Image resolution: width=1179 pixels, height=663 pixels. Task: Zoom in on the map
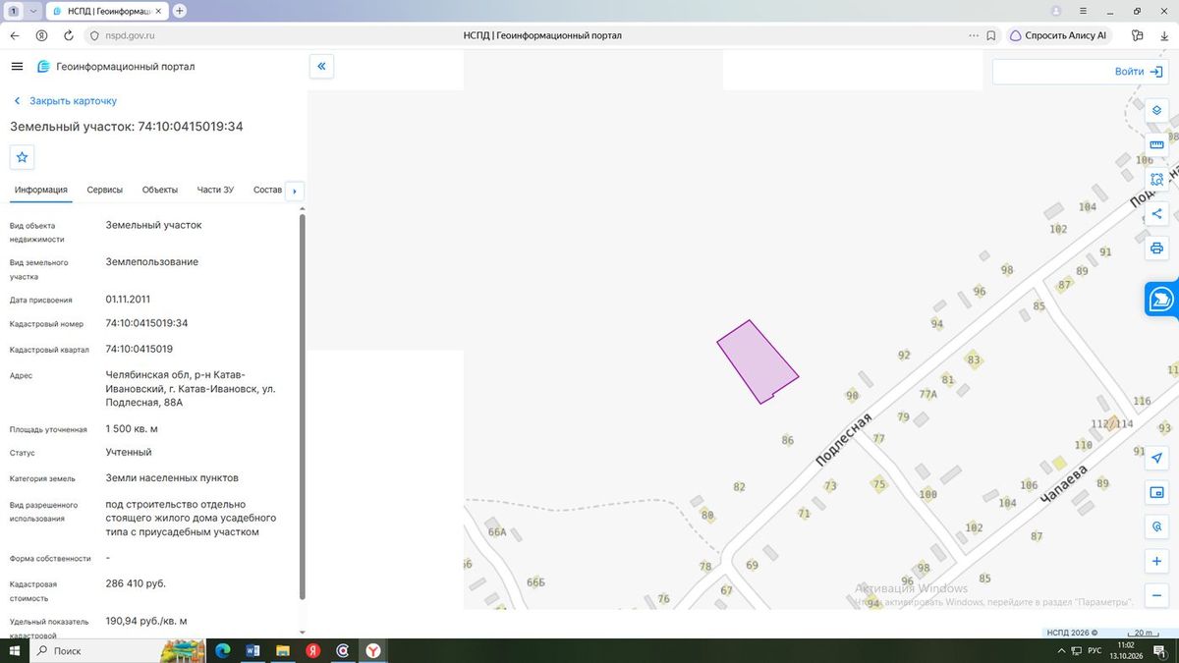coord(1157,561)
